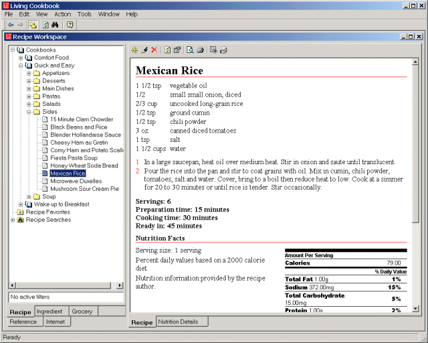The image size is (428, 343).
Task: Click the Cookbooks root book icon
Action: tap(21, 50)
